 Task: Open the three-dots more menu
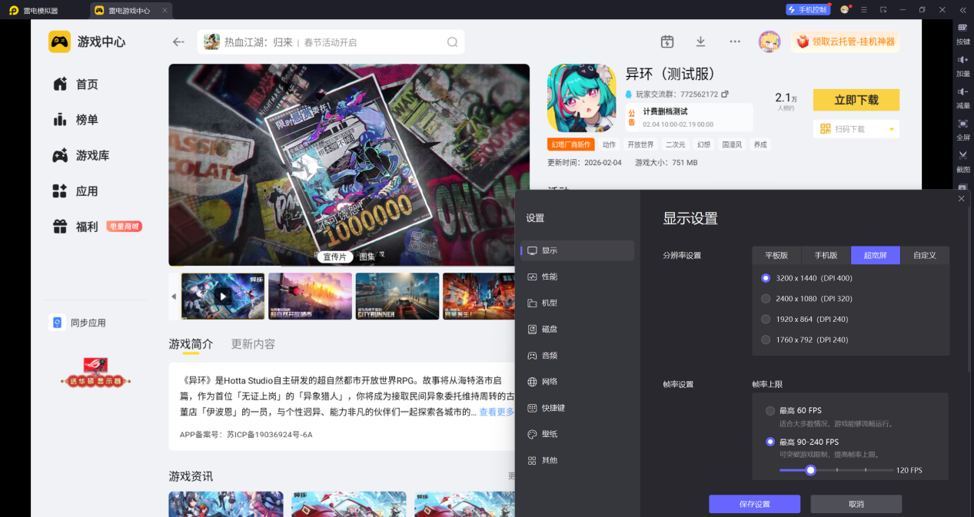[x=735, y=41]
